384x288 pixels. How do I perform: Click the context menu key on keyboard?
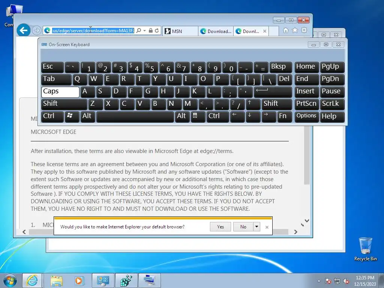(198, 117)
